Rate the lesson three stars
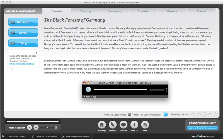The width and height of the screenshot is (223, 139). [x=204, y=114]
